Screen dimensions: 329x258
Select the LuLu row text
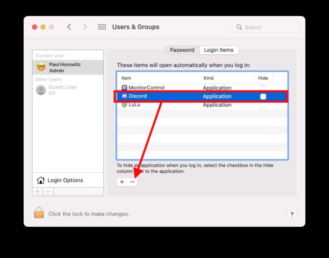point(134,104)
